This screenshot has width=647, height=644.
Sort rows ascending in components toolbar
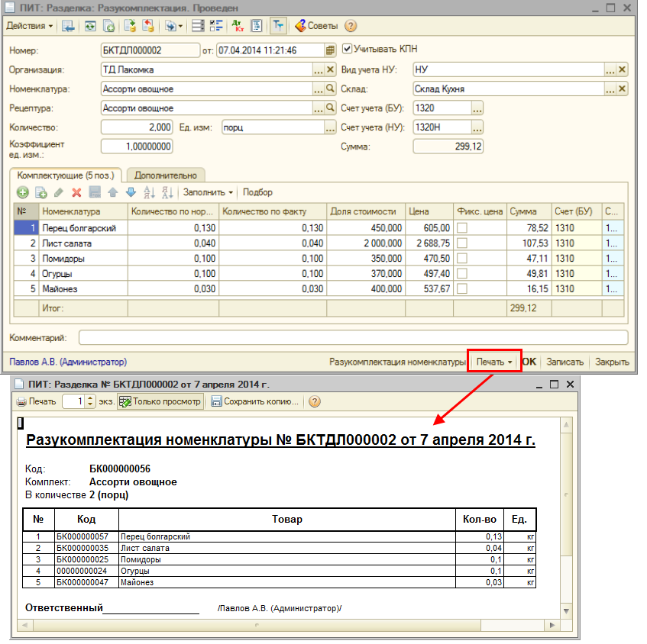[149, 192]
